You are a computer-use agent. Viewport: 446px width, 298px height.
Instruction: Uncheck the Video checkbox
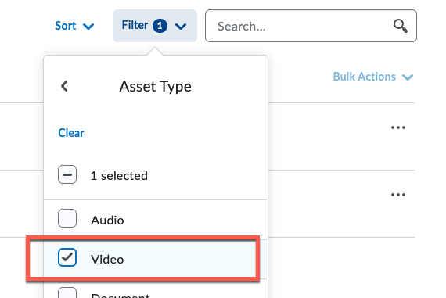pos(67,257)
